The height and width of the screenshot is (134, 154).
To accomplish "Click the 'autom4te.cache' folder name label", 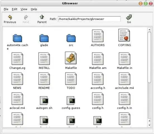I will [x=17, y=47].
